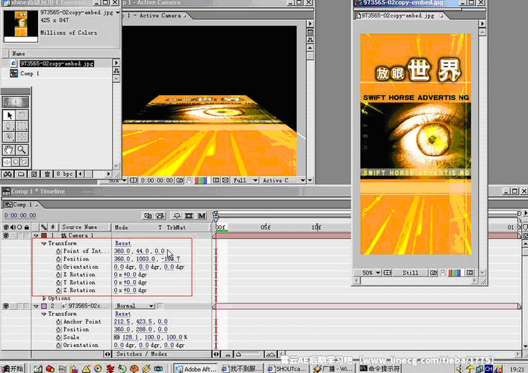Click the snapshot camera icon in Comp viewer
528x373 pixels.
(180, 180)
